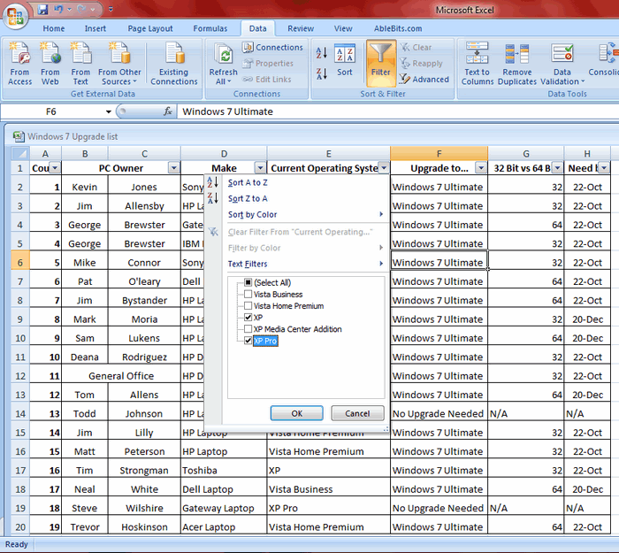The height and width of the screenshot is (553, 619).
Task: Switch to the Insert tab
Action: point(96,28)
